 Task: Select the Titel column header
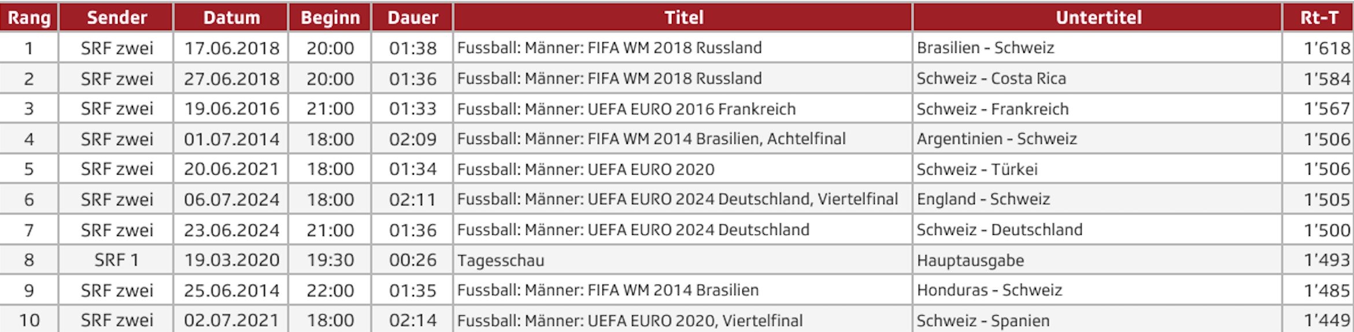click(683, 17)
